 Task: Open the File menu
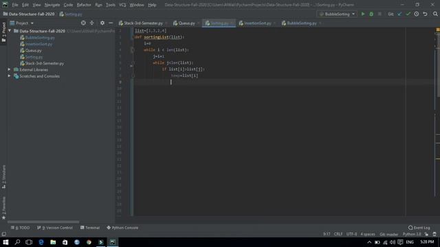15,5
